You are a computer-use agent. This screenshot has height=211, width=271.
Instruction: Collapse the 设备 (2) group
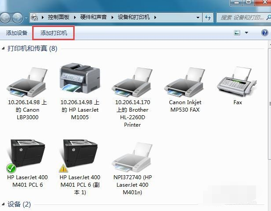tap(4, 204)
